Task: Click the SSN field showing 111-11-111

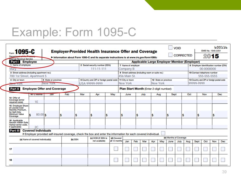Action: click(x=98, y=69)
